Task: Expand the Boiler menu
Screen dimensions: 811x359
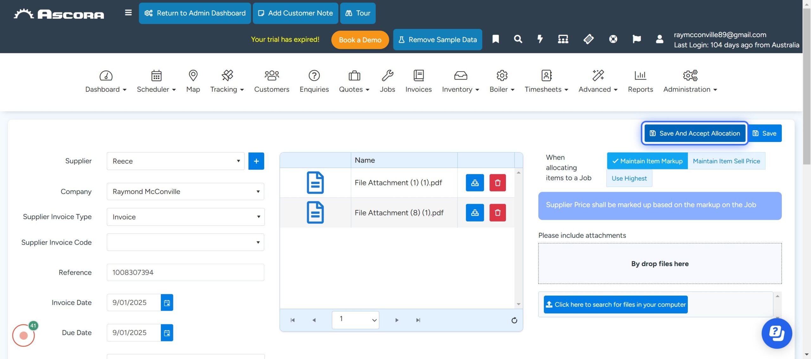Action: click(502, 82)
